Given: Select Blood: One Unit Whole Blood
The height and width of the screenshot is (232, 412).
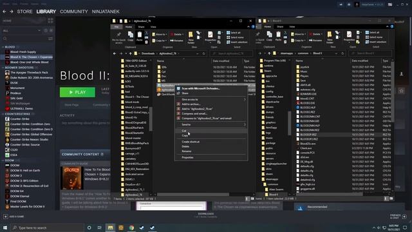Looking at the screenshot, I should click(29, 63).
